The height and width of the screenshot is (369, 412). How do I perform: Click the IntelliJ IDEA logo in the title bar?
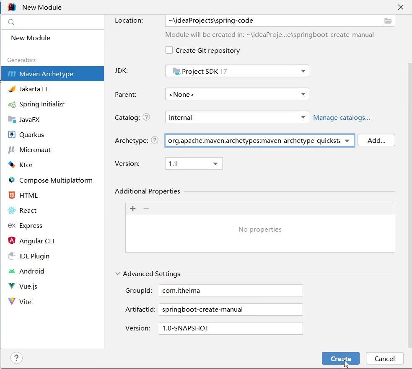(x=12, y=7)
